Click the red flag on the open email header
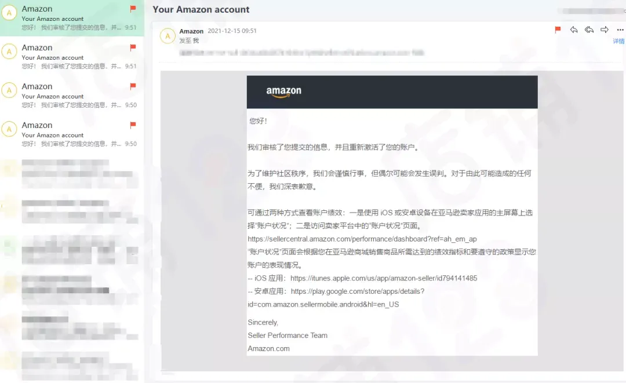Screen dimensions: 626x383 tap(558, 30)
